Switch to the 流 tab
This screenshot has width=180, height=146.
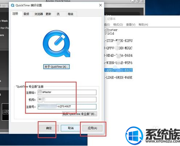(58, 14)
